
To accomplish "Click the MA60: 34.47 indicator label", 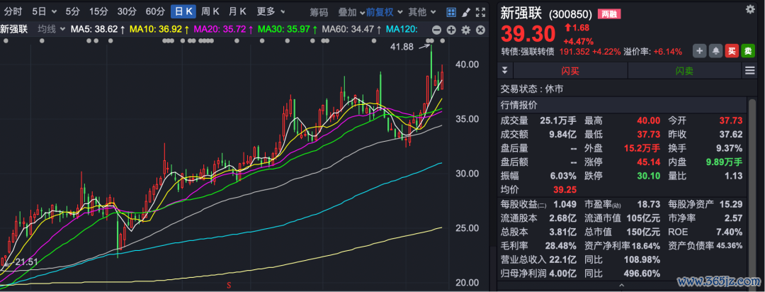I will coord(352,29).
